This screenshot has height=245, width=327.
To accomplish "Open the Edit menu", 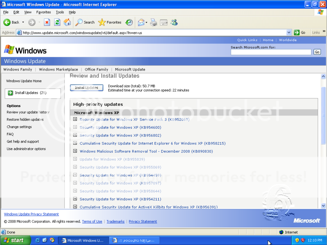I will pos(16,12).
